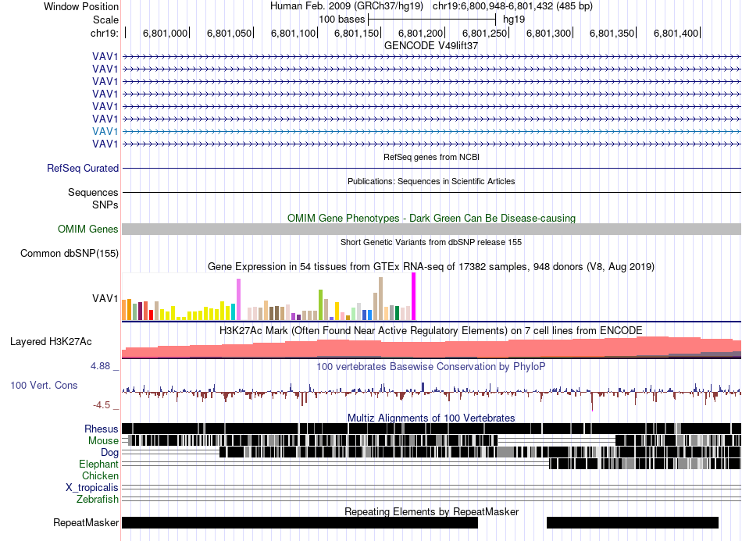The image size is (742, 541).
Task: Click the gray OMIM Genes bar
Action: [x=431, y=229]
